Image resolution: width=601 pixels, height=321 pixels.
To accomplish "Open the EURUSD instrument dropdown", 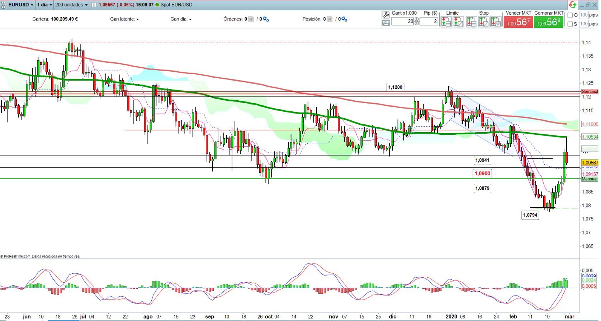I will click(21, 5).
